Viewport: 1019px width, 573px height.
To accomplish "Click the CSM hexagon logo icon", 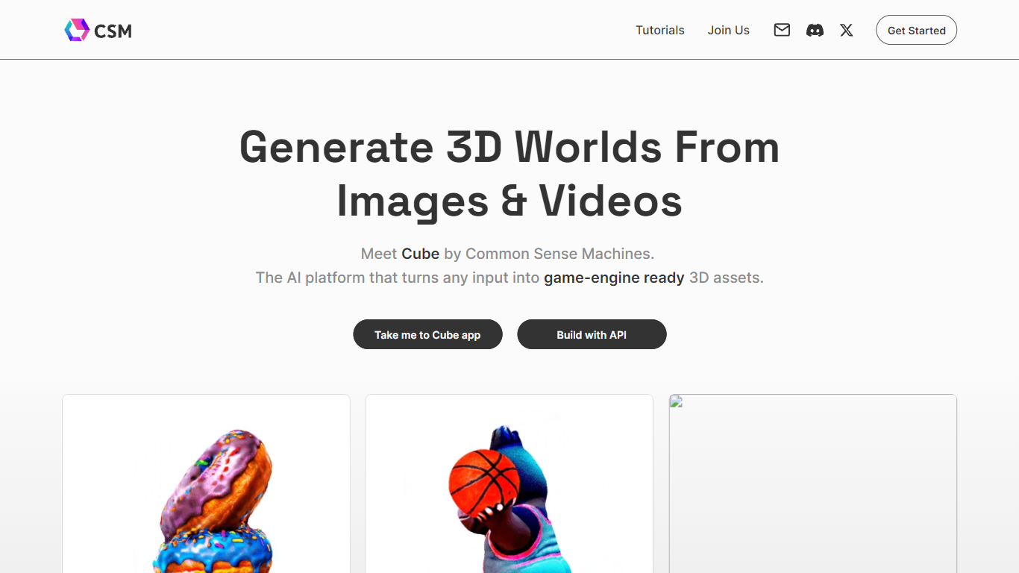I will pyautogui.click(x=77, y=31).
